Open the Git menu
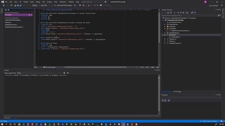The image size is (225, 126). pos(20,2)
